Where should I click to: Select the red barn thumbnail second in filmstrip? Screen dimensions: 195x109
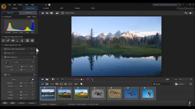coord(64,93)
